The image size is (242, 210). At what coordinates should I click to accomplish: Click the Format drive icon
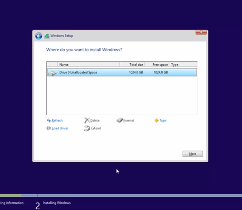[120, 120]
